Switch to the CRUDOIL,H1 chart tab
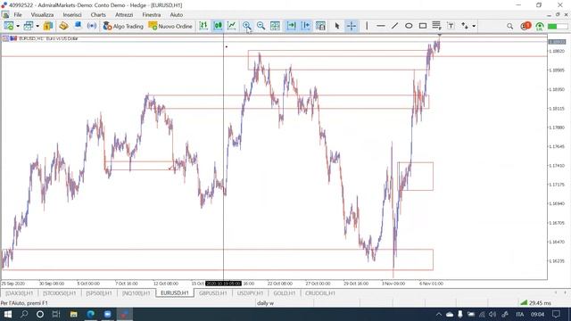This screenshot has height=321, width=571. (320, 293)
